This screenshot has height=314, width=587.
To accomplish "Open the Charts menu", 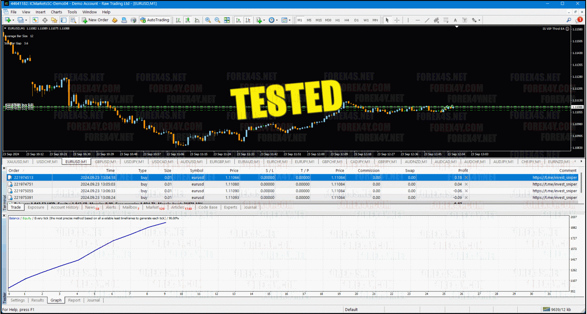I will (56, 12).
